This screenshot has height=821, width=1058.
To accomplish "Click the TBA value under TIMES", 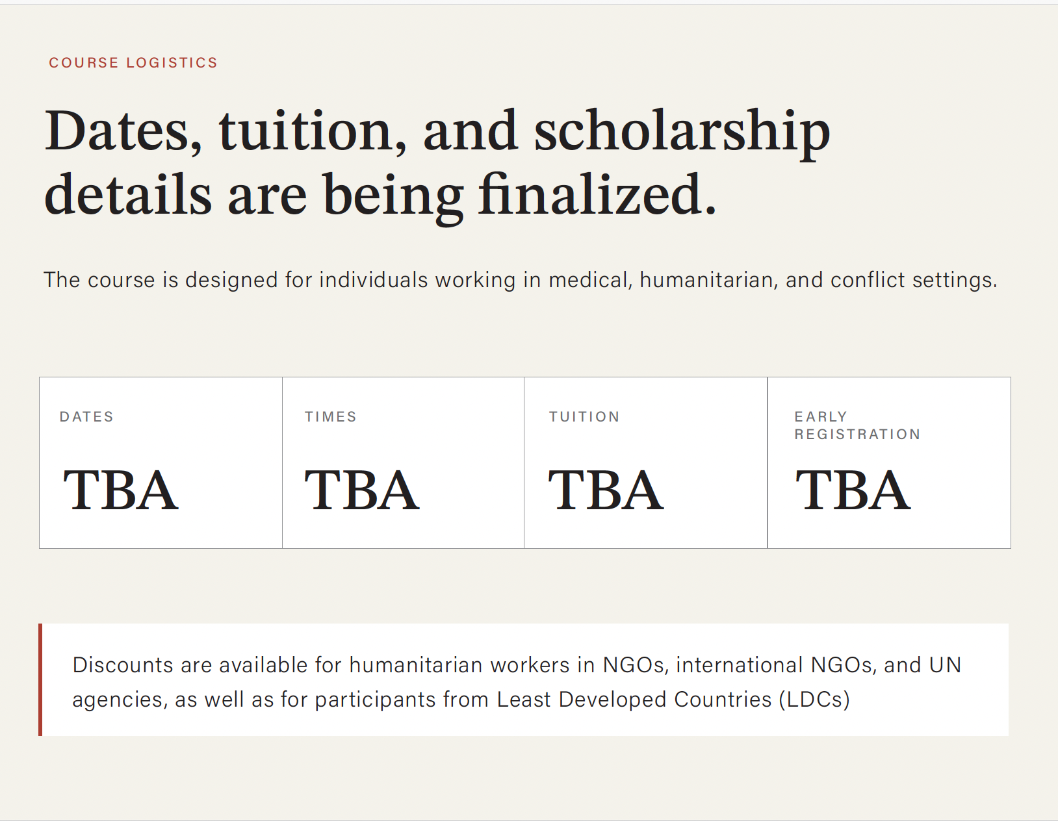I will click(x=362, y=490).
